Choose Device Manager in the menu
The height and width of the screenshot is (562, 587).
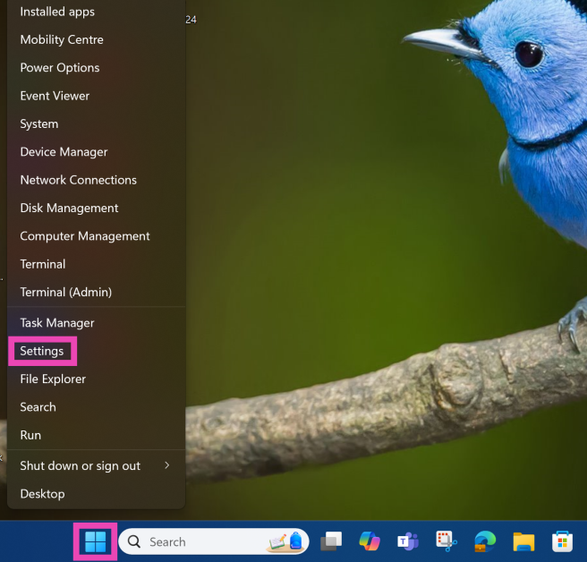(x=64, y=152)
